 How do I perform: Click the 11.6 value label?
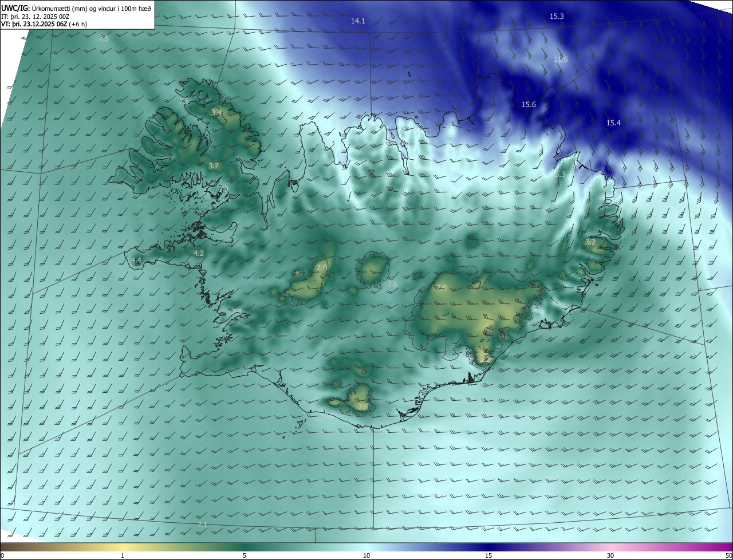[x=561, y=60]
